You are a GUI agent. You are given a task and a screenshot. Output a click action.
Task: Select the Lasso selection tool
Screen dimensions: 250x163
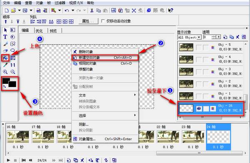[12, 51]
